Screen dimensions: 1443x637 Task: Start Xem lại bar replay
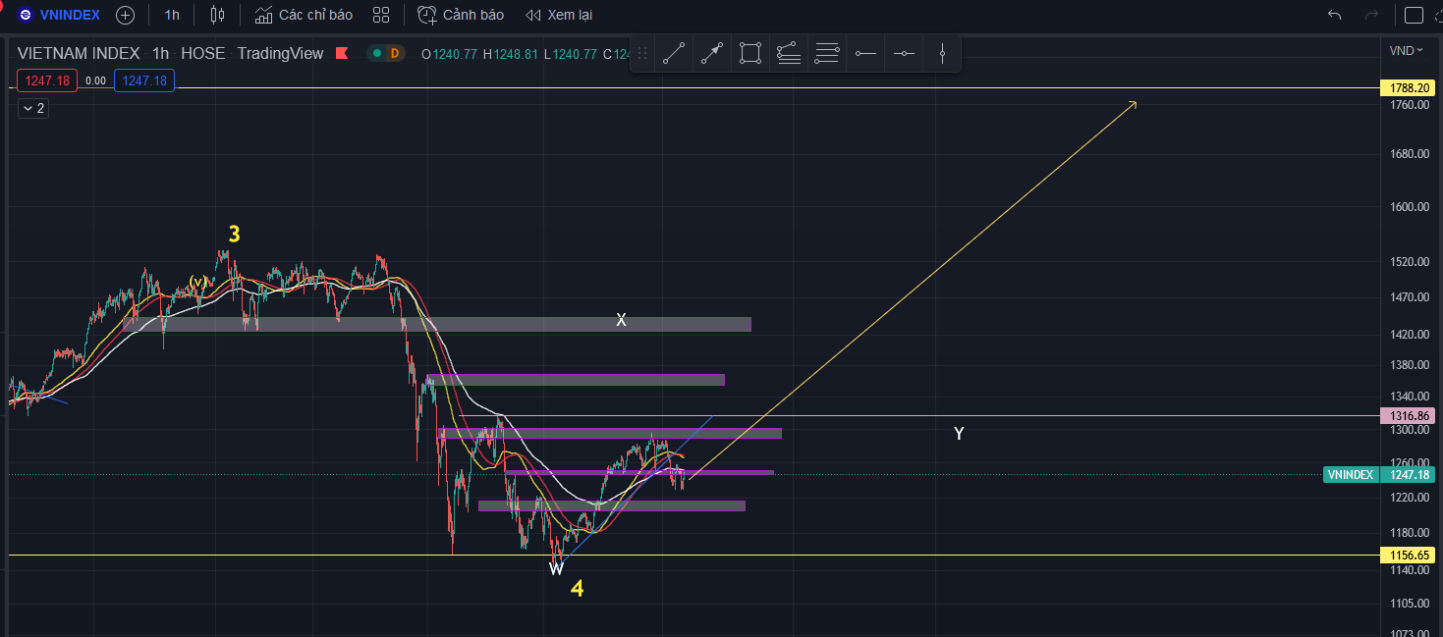click(x=559, y=15)
